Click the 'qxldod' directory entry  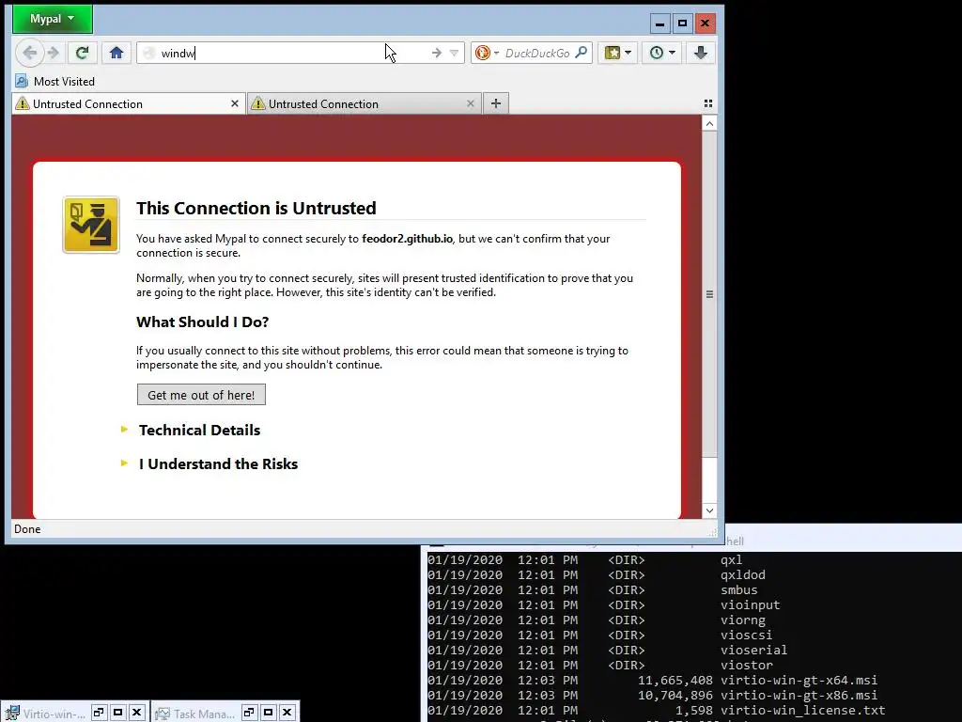(x=743, y=574)
